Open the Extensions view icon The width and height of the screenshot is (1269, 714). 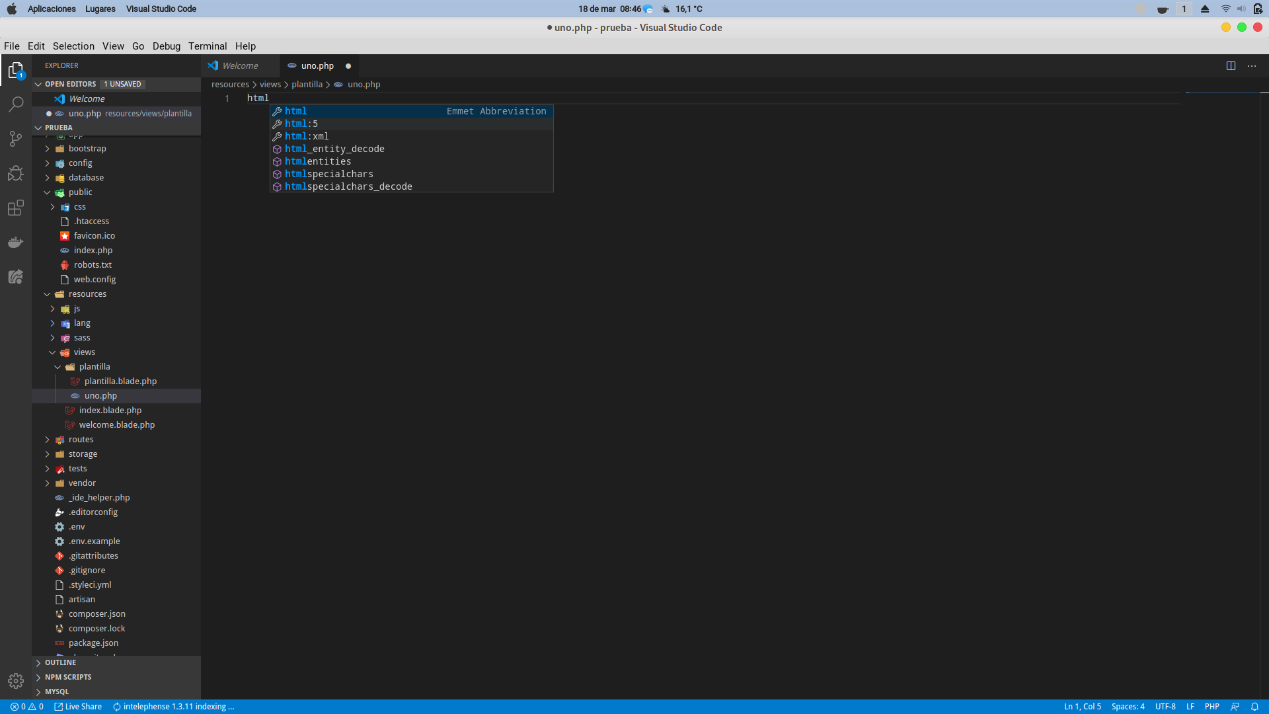tap(16, 208)
